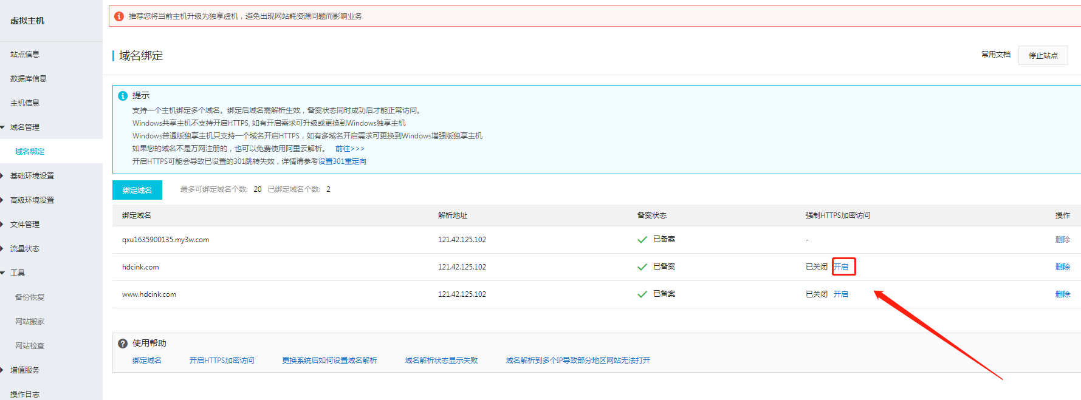
Task: Click the 绑定域名 column header
Action: pos(137,215)
